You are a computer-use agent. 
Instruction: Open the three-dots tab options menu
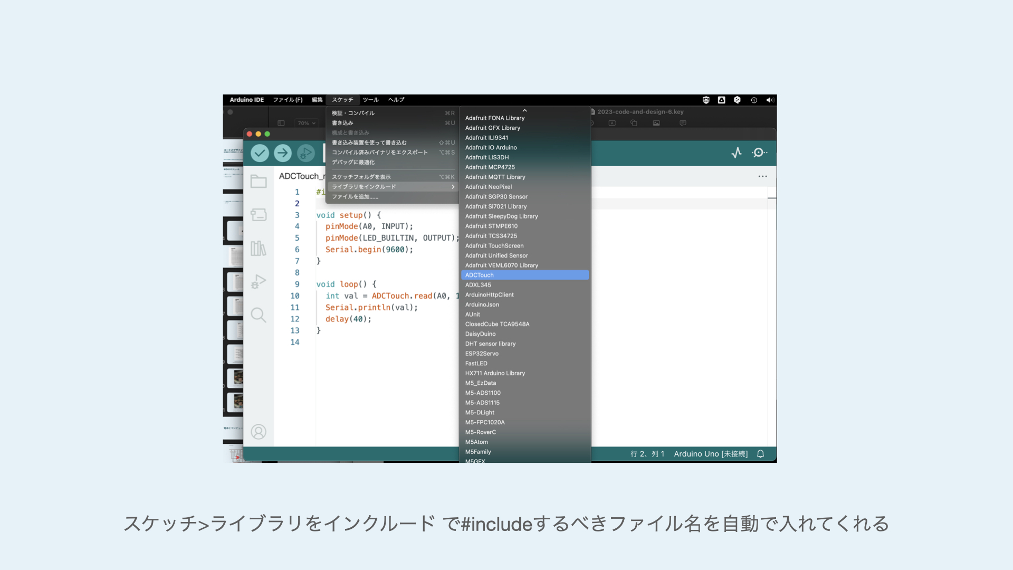point(762,176)
